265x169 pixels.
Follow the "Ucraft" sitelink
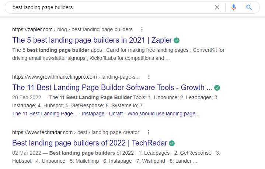point(116,114)
